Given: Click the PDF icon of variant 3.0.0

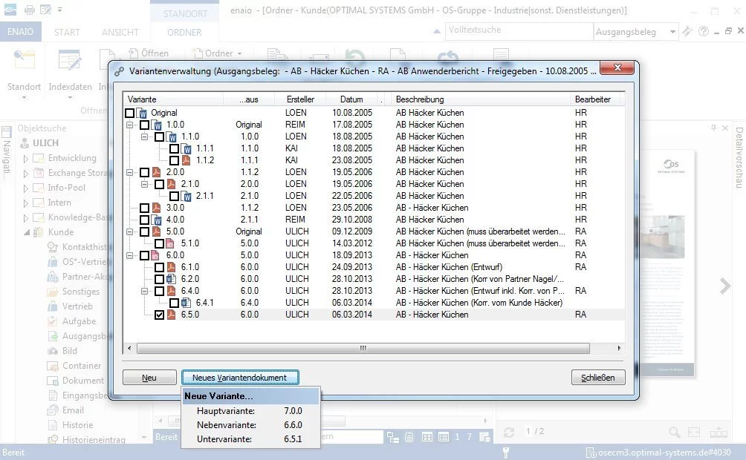Looking at the screenshot, I should click(x=156, y=208).
